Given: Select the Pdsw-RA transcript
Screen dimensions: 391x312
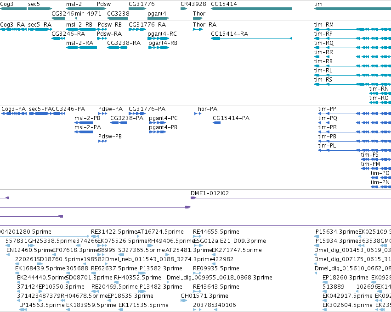Looking at the screenshot, I should [102, 38].
